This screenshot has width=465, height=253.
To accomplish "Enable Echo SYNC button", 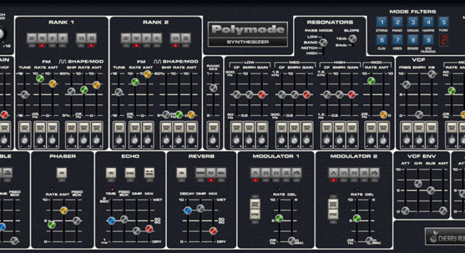I will point(130,172).
